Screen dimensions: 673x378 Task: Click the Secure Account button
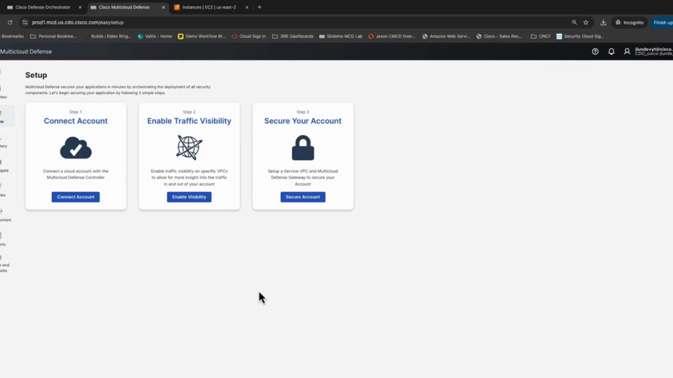point(303,197)
